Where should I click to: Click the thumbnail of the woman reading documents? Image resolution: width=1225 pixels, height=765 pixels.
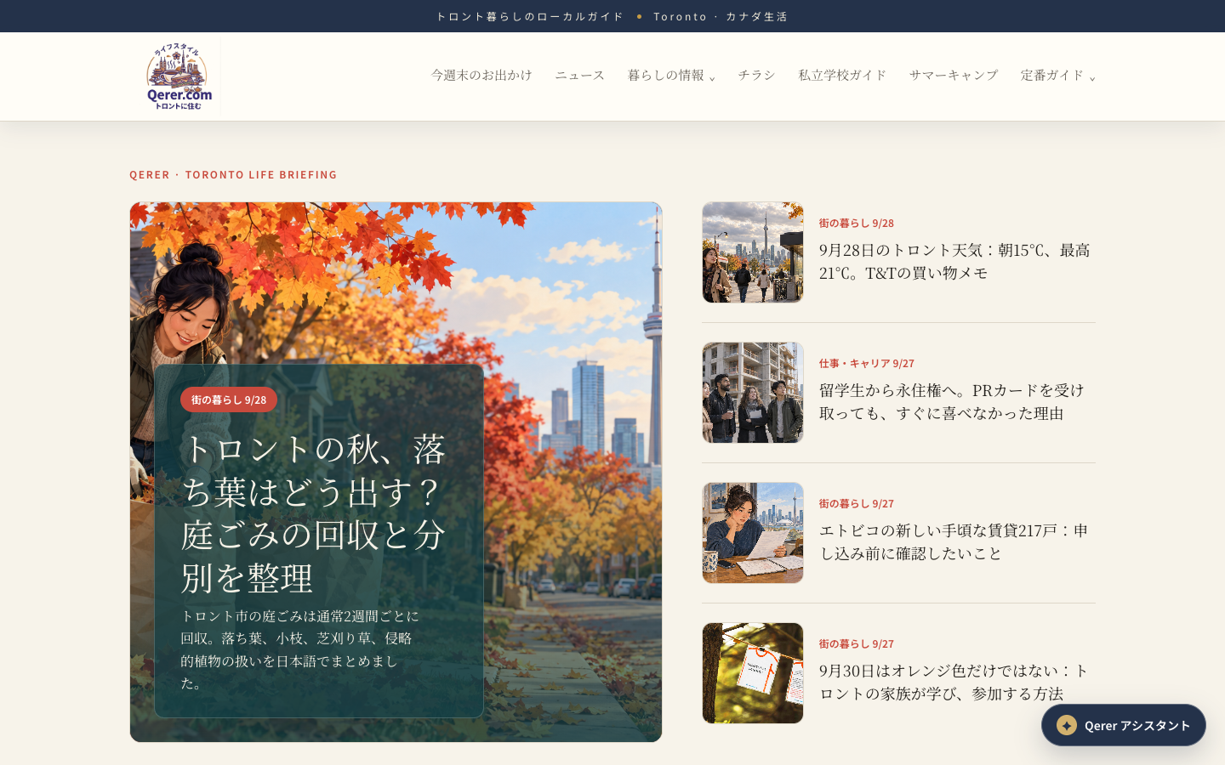753,533
